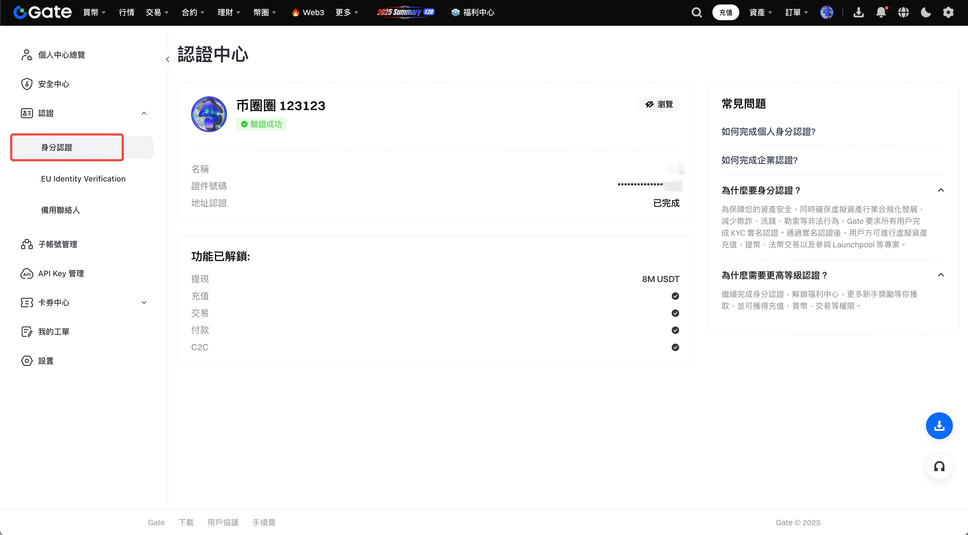Click the blue floating download button
968x535 pixels.
[x=939, y=426]
